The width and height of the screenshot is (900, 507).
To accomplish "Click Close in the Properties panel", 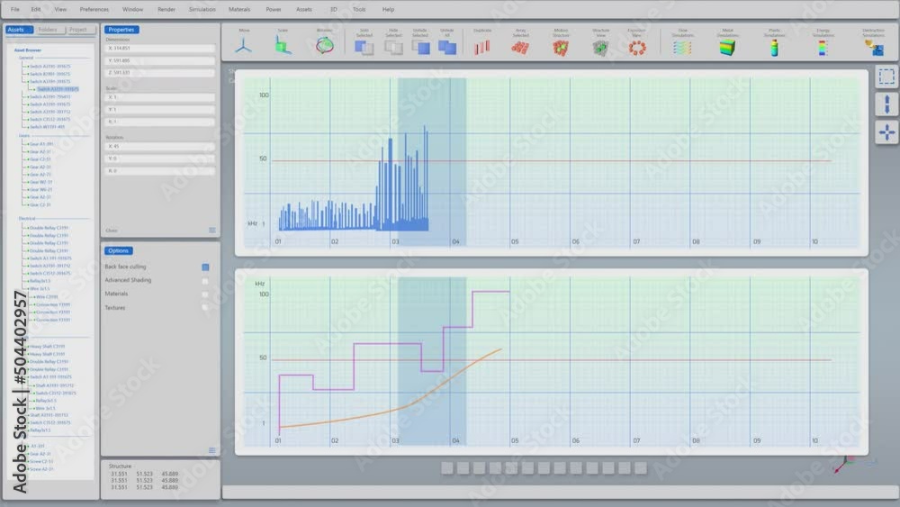I will click(x=112, y=231).
